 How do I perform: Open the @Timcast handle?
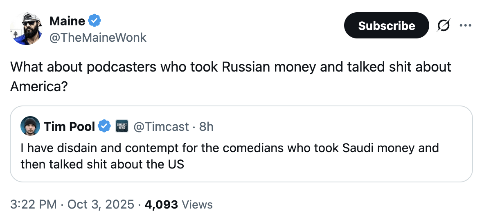[161, 127]
